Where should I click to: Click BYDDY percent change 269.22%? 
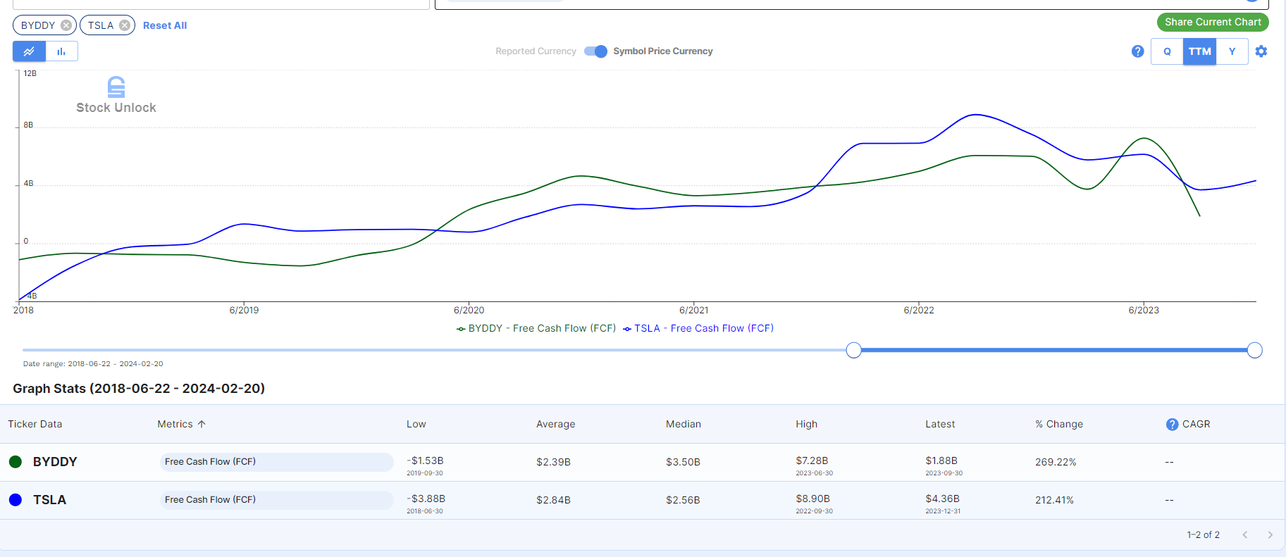pos(1056,462)
